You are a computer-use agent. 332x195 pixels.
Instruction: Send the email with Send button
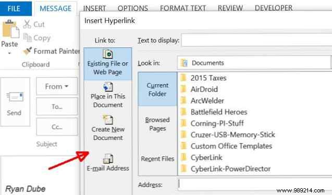coord(15,102)
